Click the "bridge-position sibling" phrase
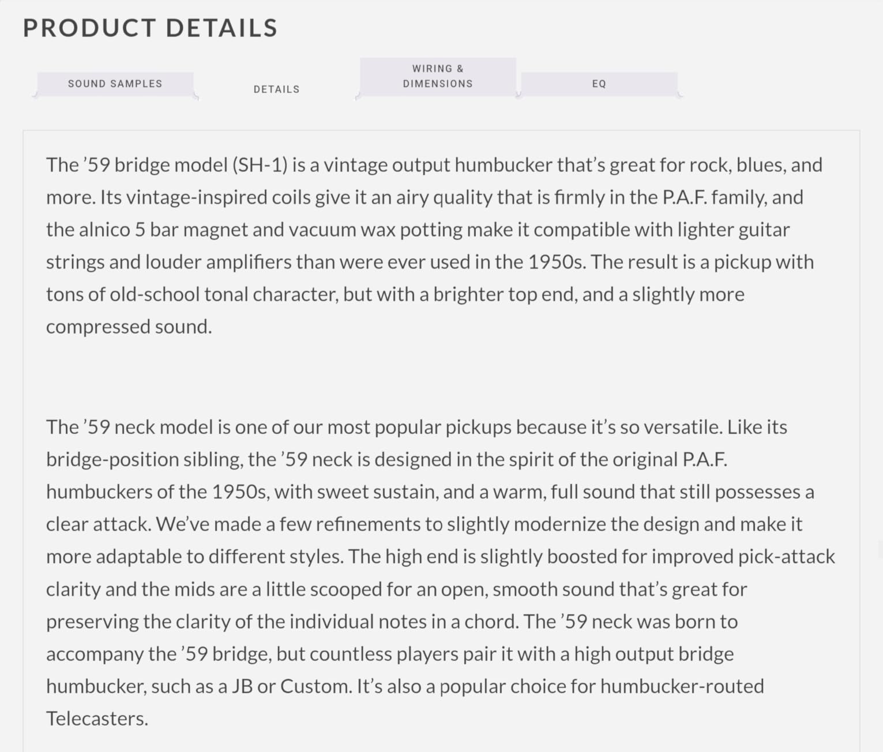The width and height of the screenshot is (883, 752). (145, 459)
